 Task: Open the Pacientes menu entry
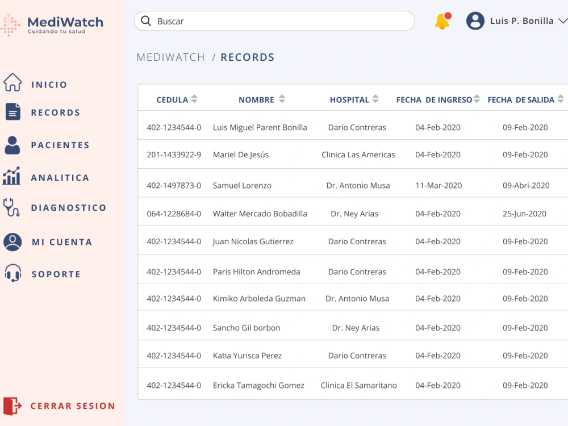point(60,145)
